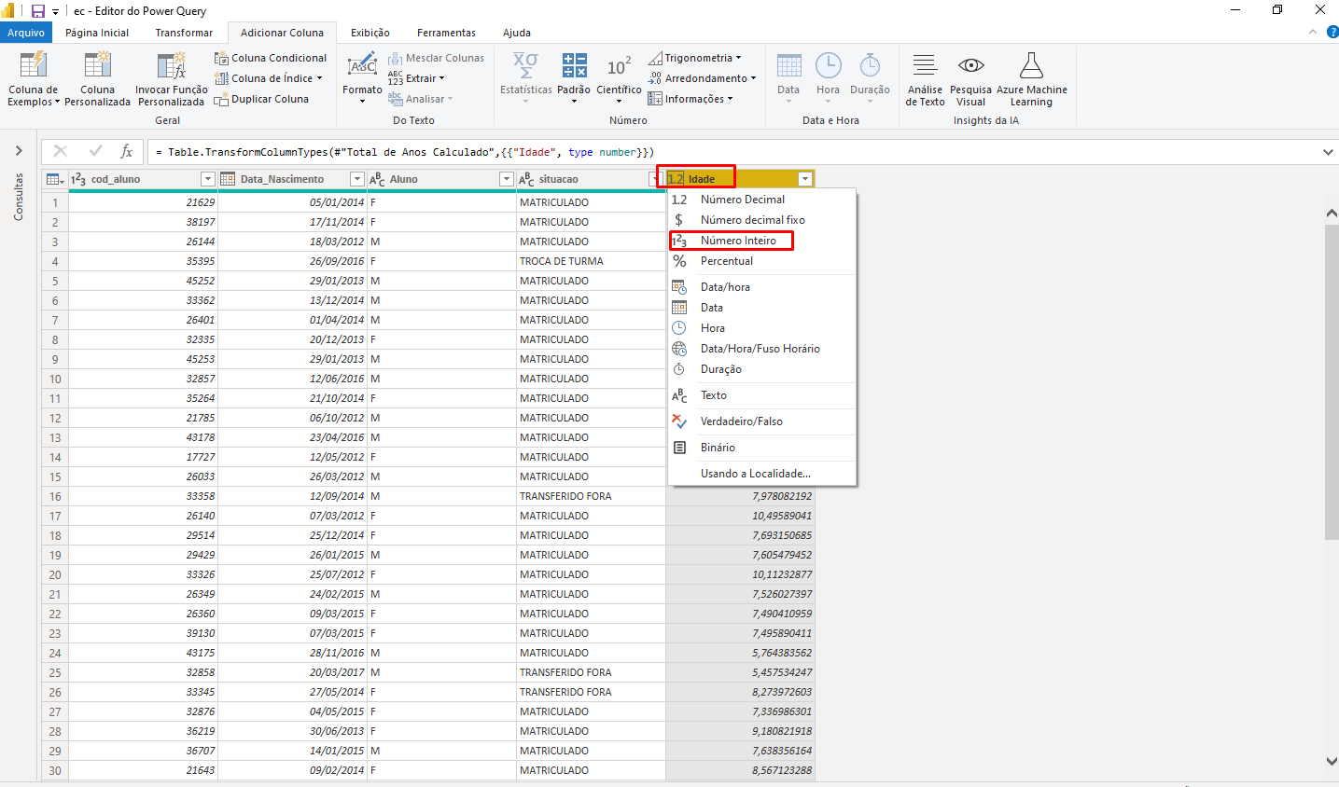Expand the formula bar with the chevron

click(1328, 150)
